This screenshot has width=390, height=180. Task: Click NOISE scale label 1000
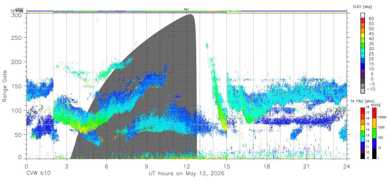tap(381, 127)
